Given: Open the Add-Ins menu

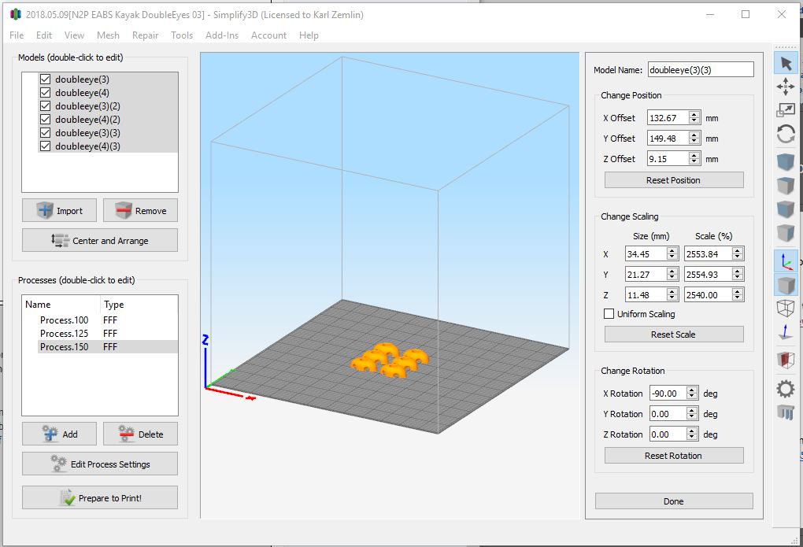Looking at the screenshot, I should click(x=221, y=35).
